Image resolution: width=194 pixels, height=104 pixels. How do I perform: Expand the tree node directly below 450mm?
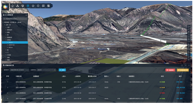point(6,50)
